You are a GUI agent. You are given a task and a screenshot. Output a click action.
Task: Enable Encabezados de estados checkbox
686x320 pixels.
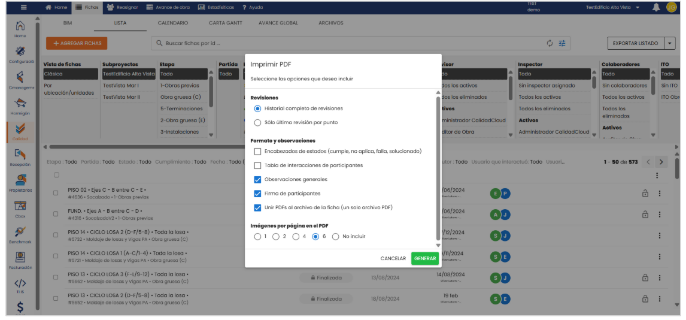(x=257, y=152)
